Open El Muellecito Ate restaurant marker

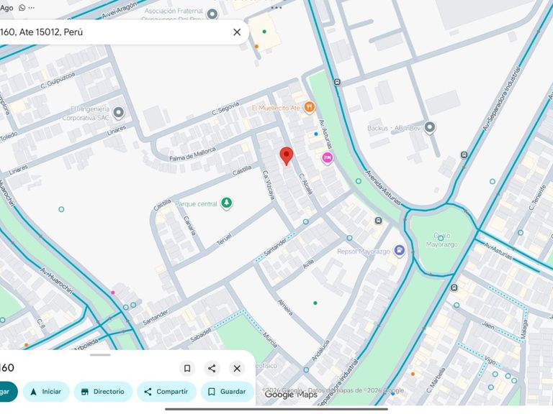pos(309,106)
